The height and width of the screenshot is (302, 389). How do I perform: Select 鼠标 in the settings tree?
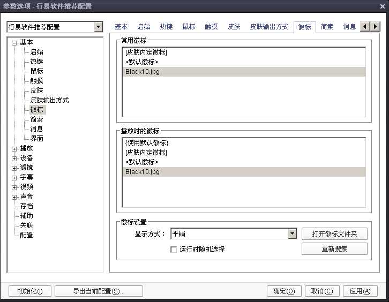click(x=37, y=71)
